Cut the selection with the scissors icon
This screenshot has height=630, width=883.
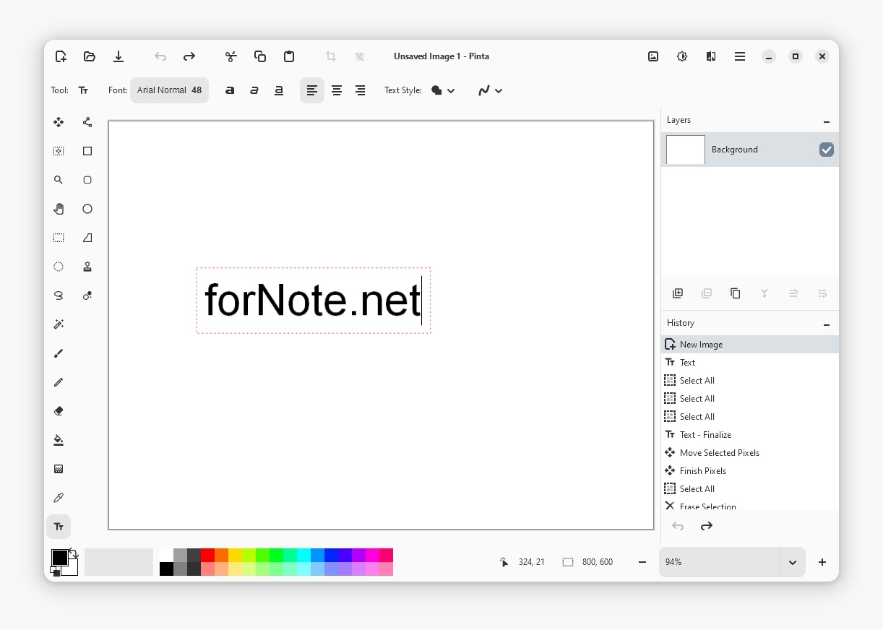click(x=231, y=56)
